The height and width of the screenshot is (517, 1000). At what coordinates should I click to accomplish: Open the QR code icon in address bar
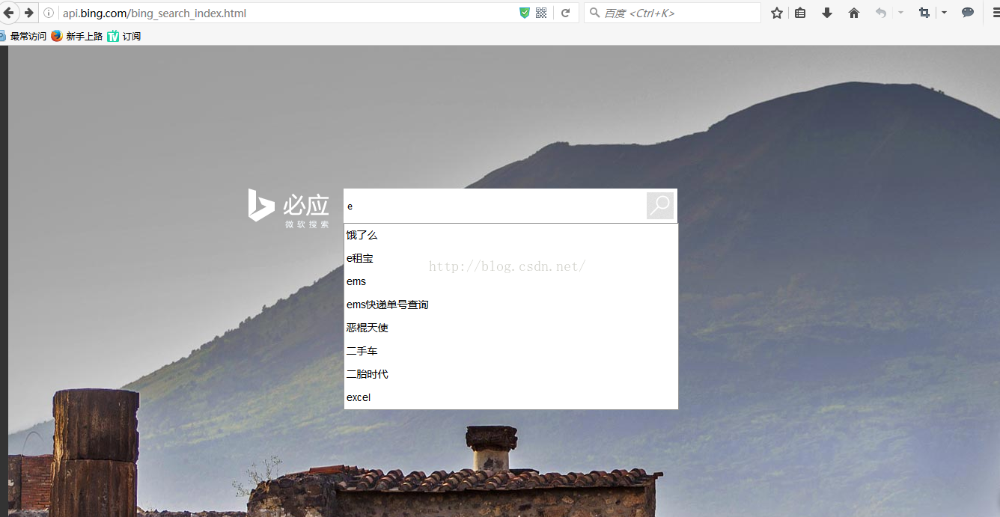541,13
